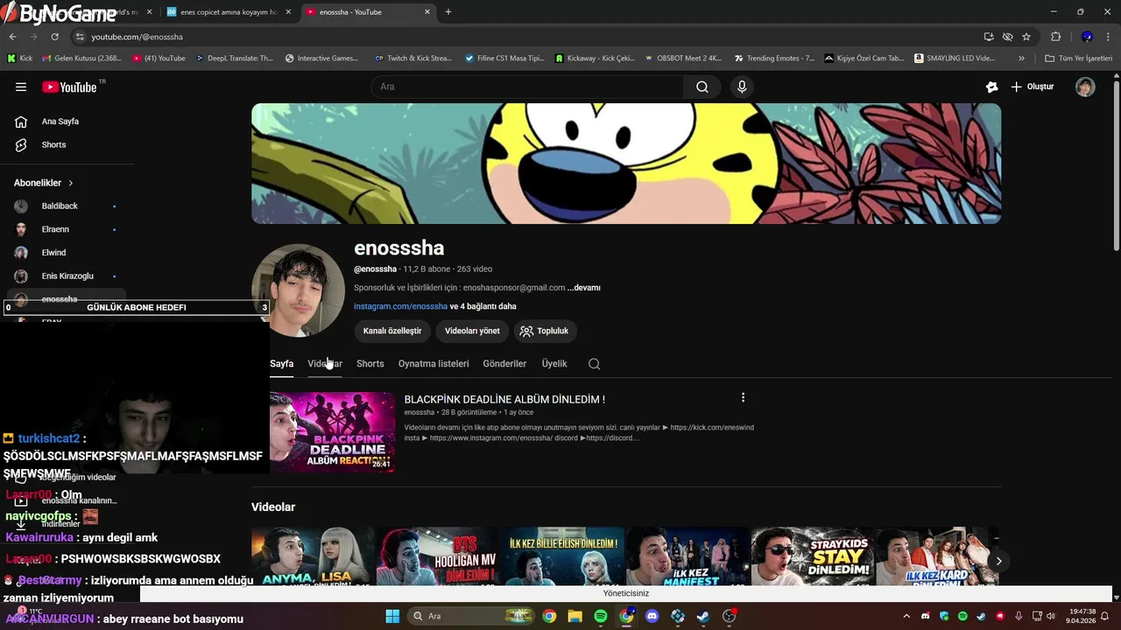This screenshot has height=630, width=1121.
Task: Expand the Abonelikler section
Action: [44, 183]
